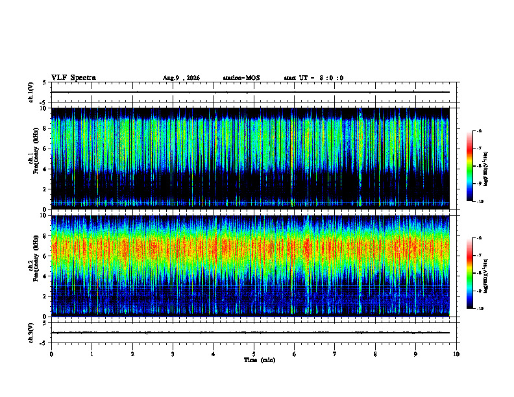Click the "Time (min)" x-axis label
This screenshot has width=514, height=397.
[260, 360]
